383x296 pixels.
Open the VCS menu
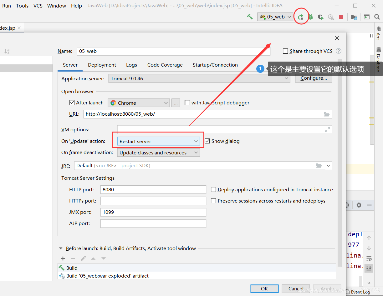pyautogui.click(x=38, y=6)
